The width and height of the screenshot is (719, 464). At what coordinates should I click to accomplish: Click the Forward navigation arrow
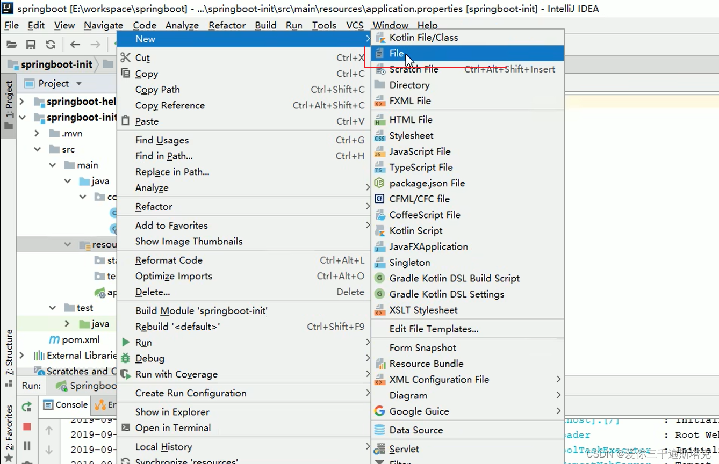(96, 45)
